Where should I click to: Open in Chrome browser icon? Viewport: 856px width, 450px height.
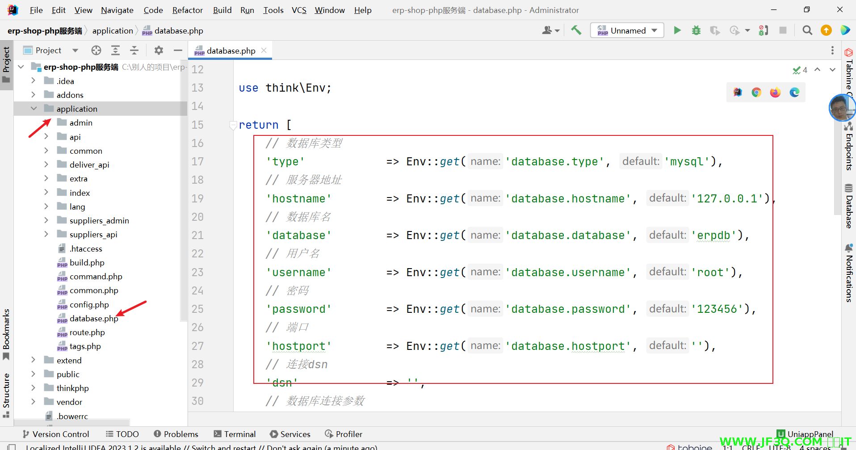pyautogui.click(x=756, y=93)
